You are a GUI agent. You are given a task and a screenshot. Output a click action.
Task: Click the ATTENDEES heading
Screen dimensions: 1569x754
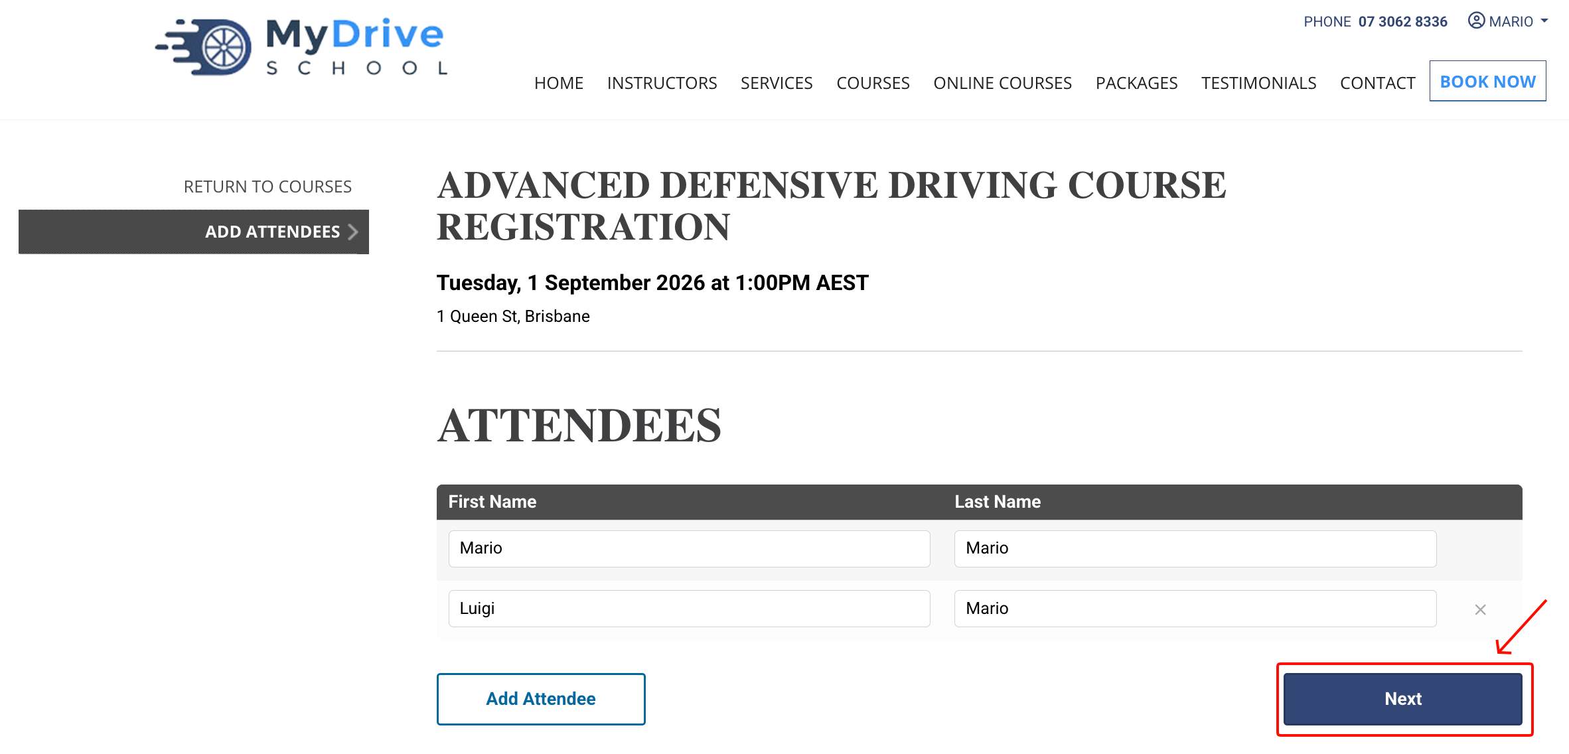click(579, 425)
